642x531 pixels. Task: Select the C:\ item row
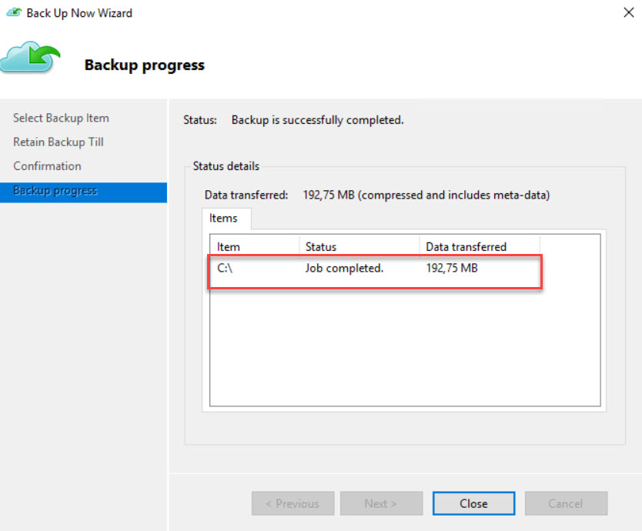pos(226,268)
